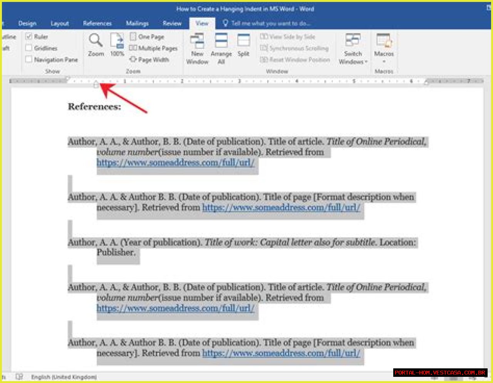This screenshot has height=383, width=493.
Task: Open the References ribbon tab
Action: pyautogui.click(x=97, y=24)
